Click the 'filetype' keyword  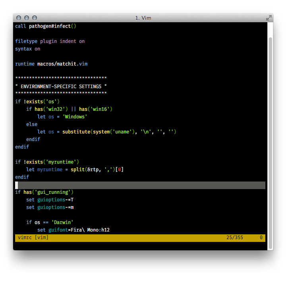(x=26, y=41)
